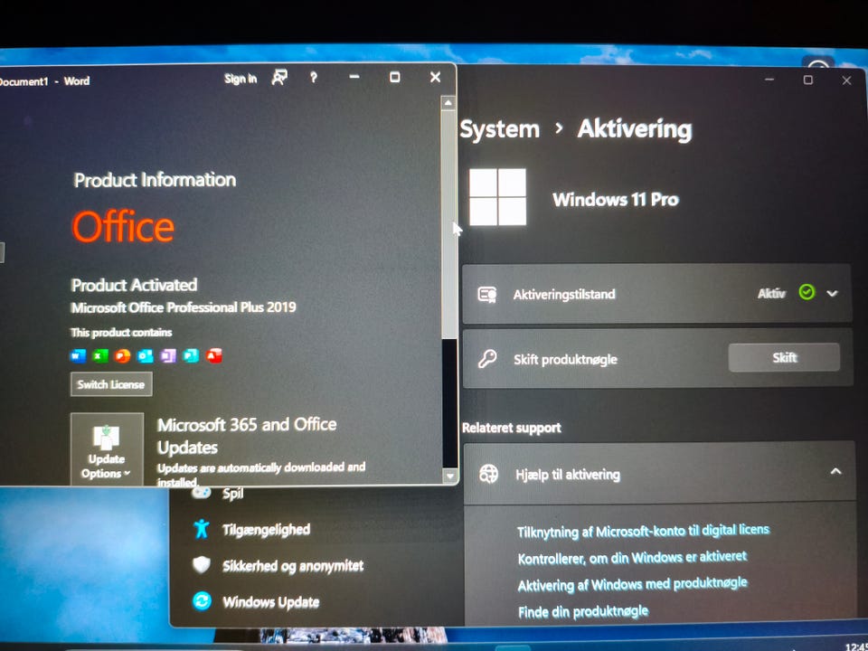Click the PowerPoint icon under product contents
Screen dimensions: 868x651
(123, 355)
